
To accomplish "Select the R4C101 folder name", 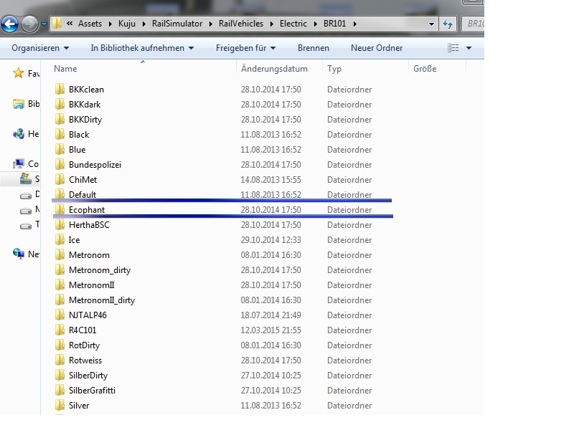I will tap(83, 330).
